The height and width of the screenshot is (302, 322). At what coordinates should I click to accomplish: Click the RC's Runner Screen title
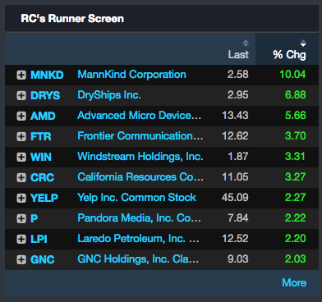pos(72,19)
